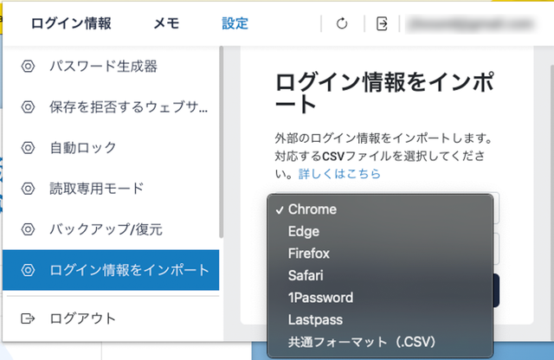
Task: Choose Firefox from import dropdown
Action: tap(380, 254)
